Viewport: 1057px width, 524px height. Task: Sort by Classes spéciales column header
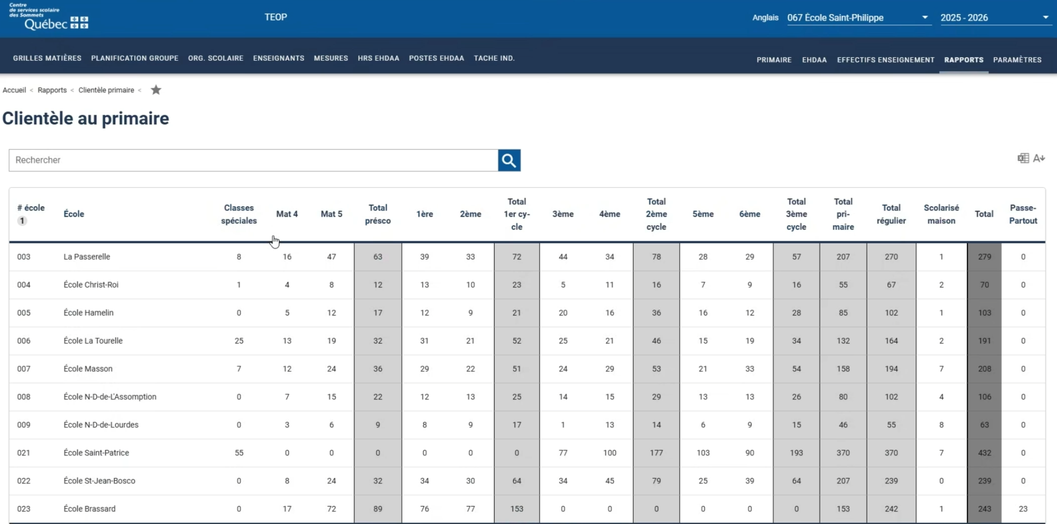coord(239,214)
